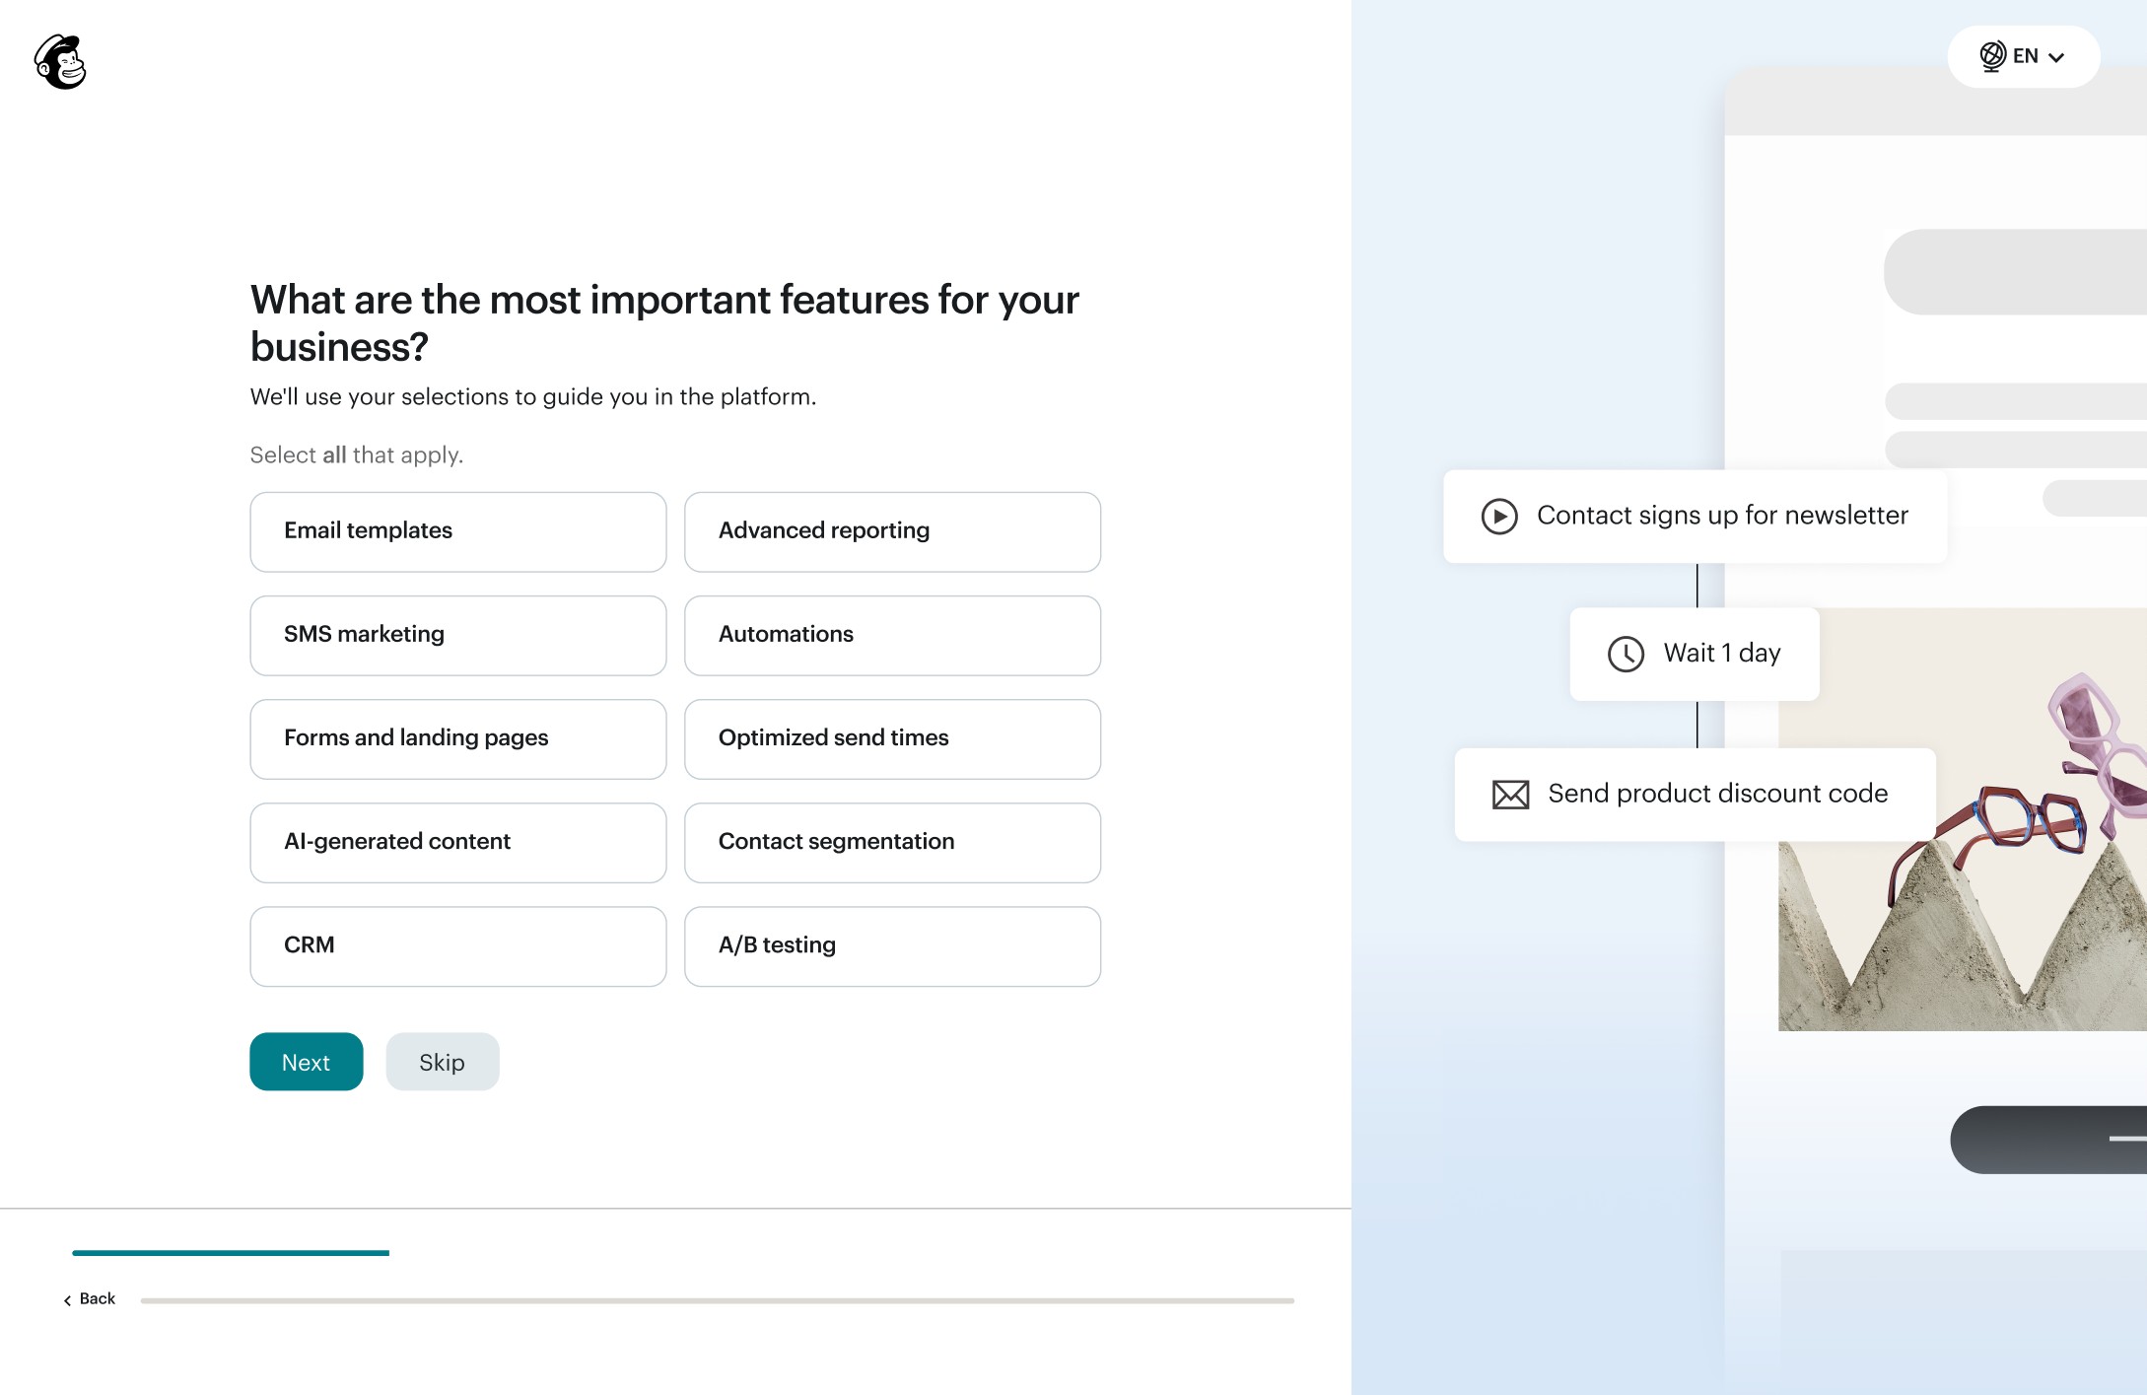Image resolution: width=2147 pixels, height=1395 pixels.
Task: Click the onboarding progress bar
Action: coord(717,1300)
